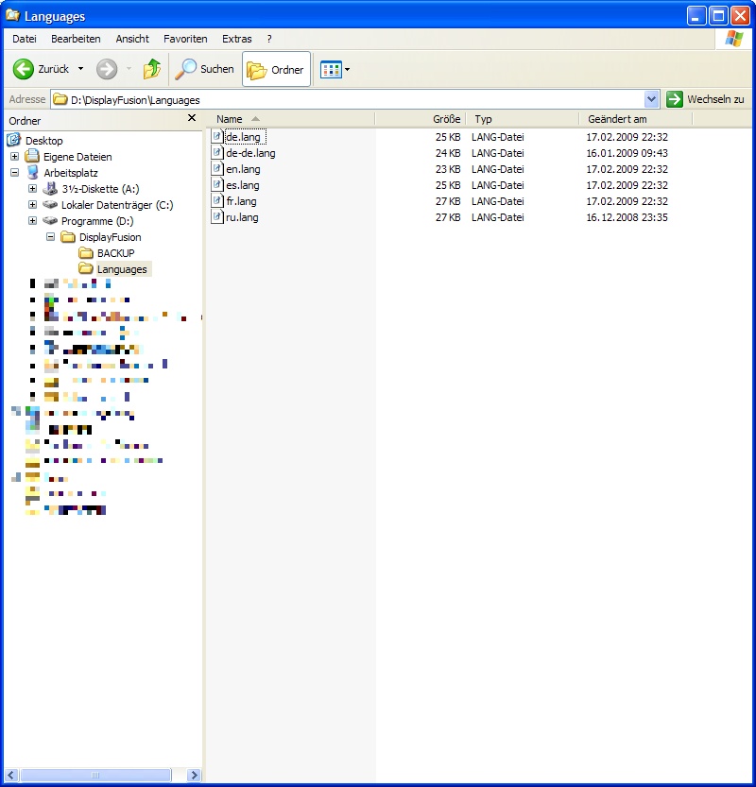Click the Ansichten view grid icon
The height and width of the screenshot is (787, 756).
tap(330, 69)
